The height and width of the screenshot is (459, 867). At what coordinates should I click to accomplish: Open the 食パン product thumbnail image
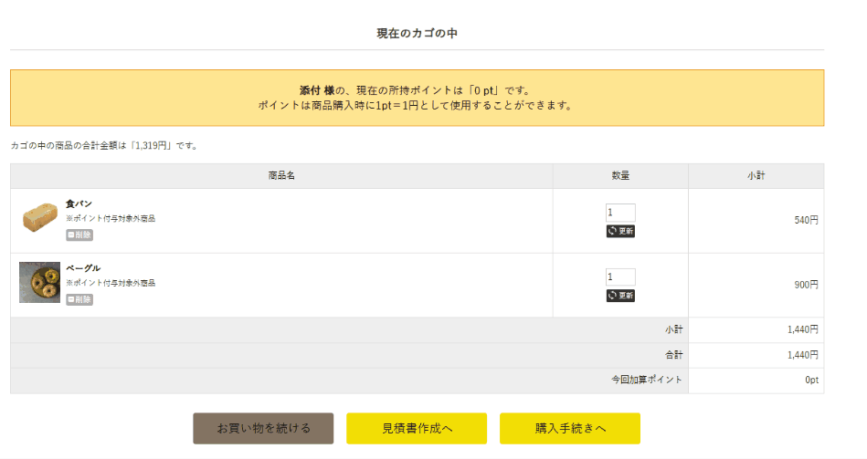pyautogui.click(x=39, y=219)
